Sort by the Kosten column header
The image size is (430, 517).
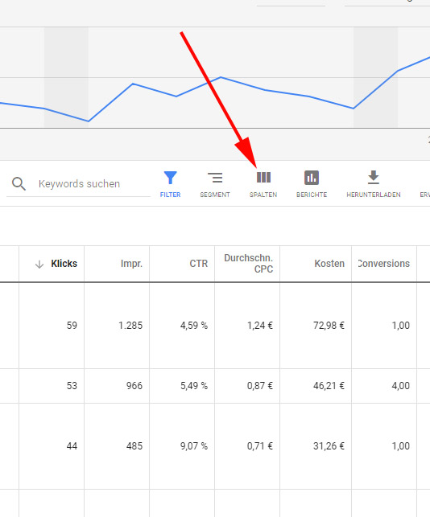click(x=329, y=264)
